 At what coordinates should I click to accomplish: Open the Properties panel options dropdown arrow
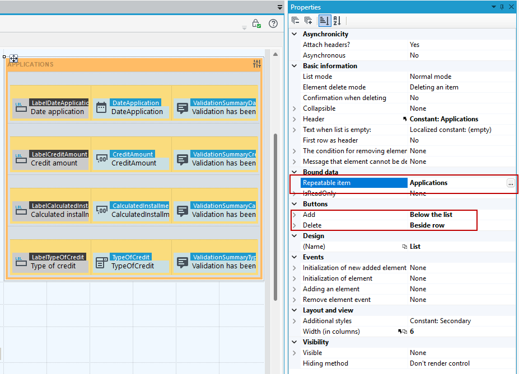pyautogui.click(x=493, y=7)
